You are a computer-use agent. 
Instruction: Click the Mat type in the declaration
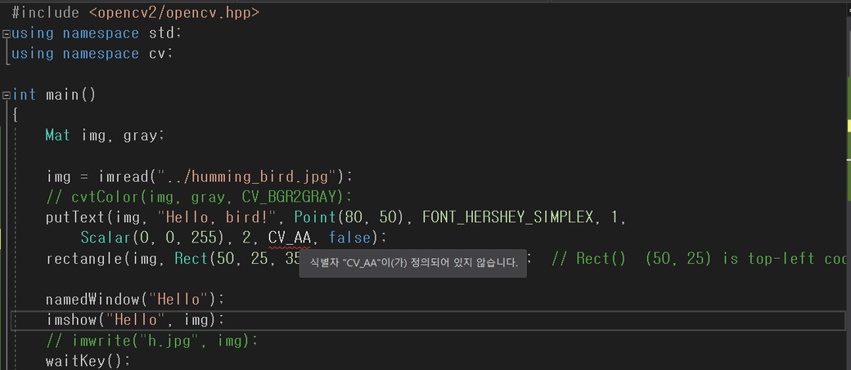(57, 136)
